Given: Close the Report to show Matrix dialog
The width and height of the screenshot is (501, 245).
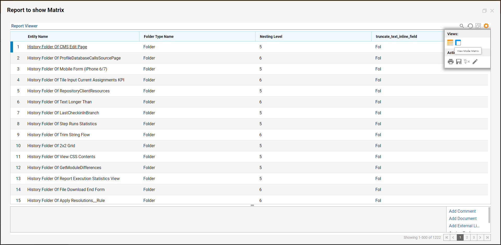Looking at the screenshot, I should (x=492, y=11).
